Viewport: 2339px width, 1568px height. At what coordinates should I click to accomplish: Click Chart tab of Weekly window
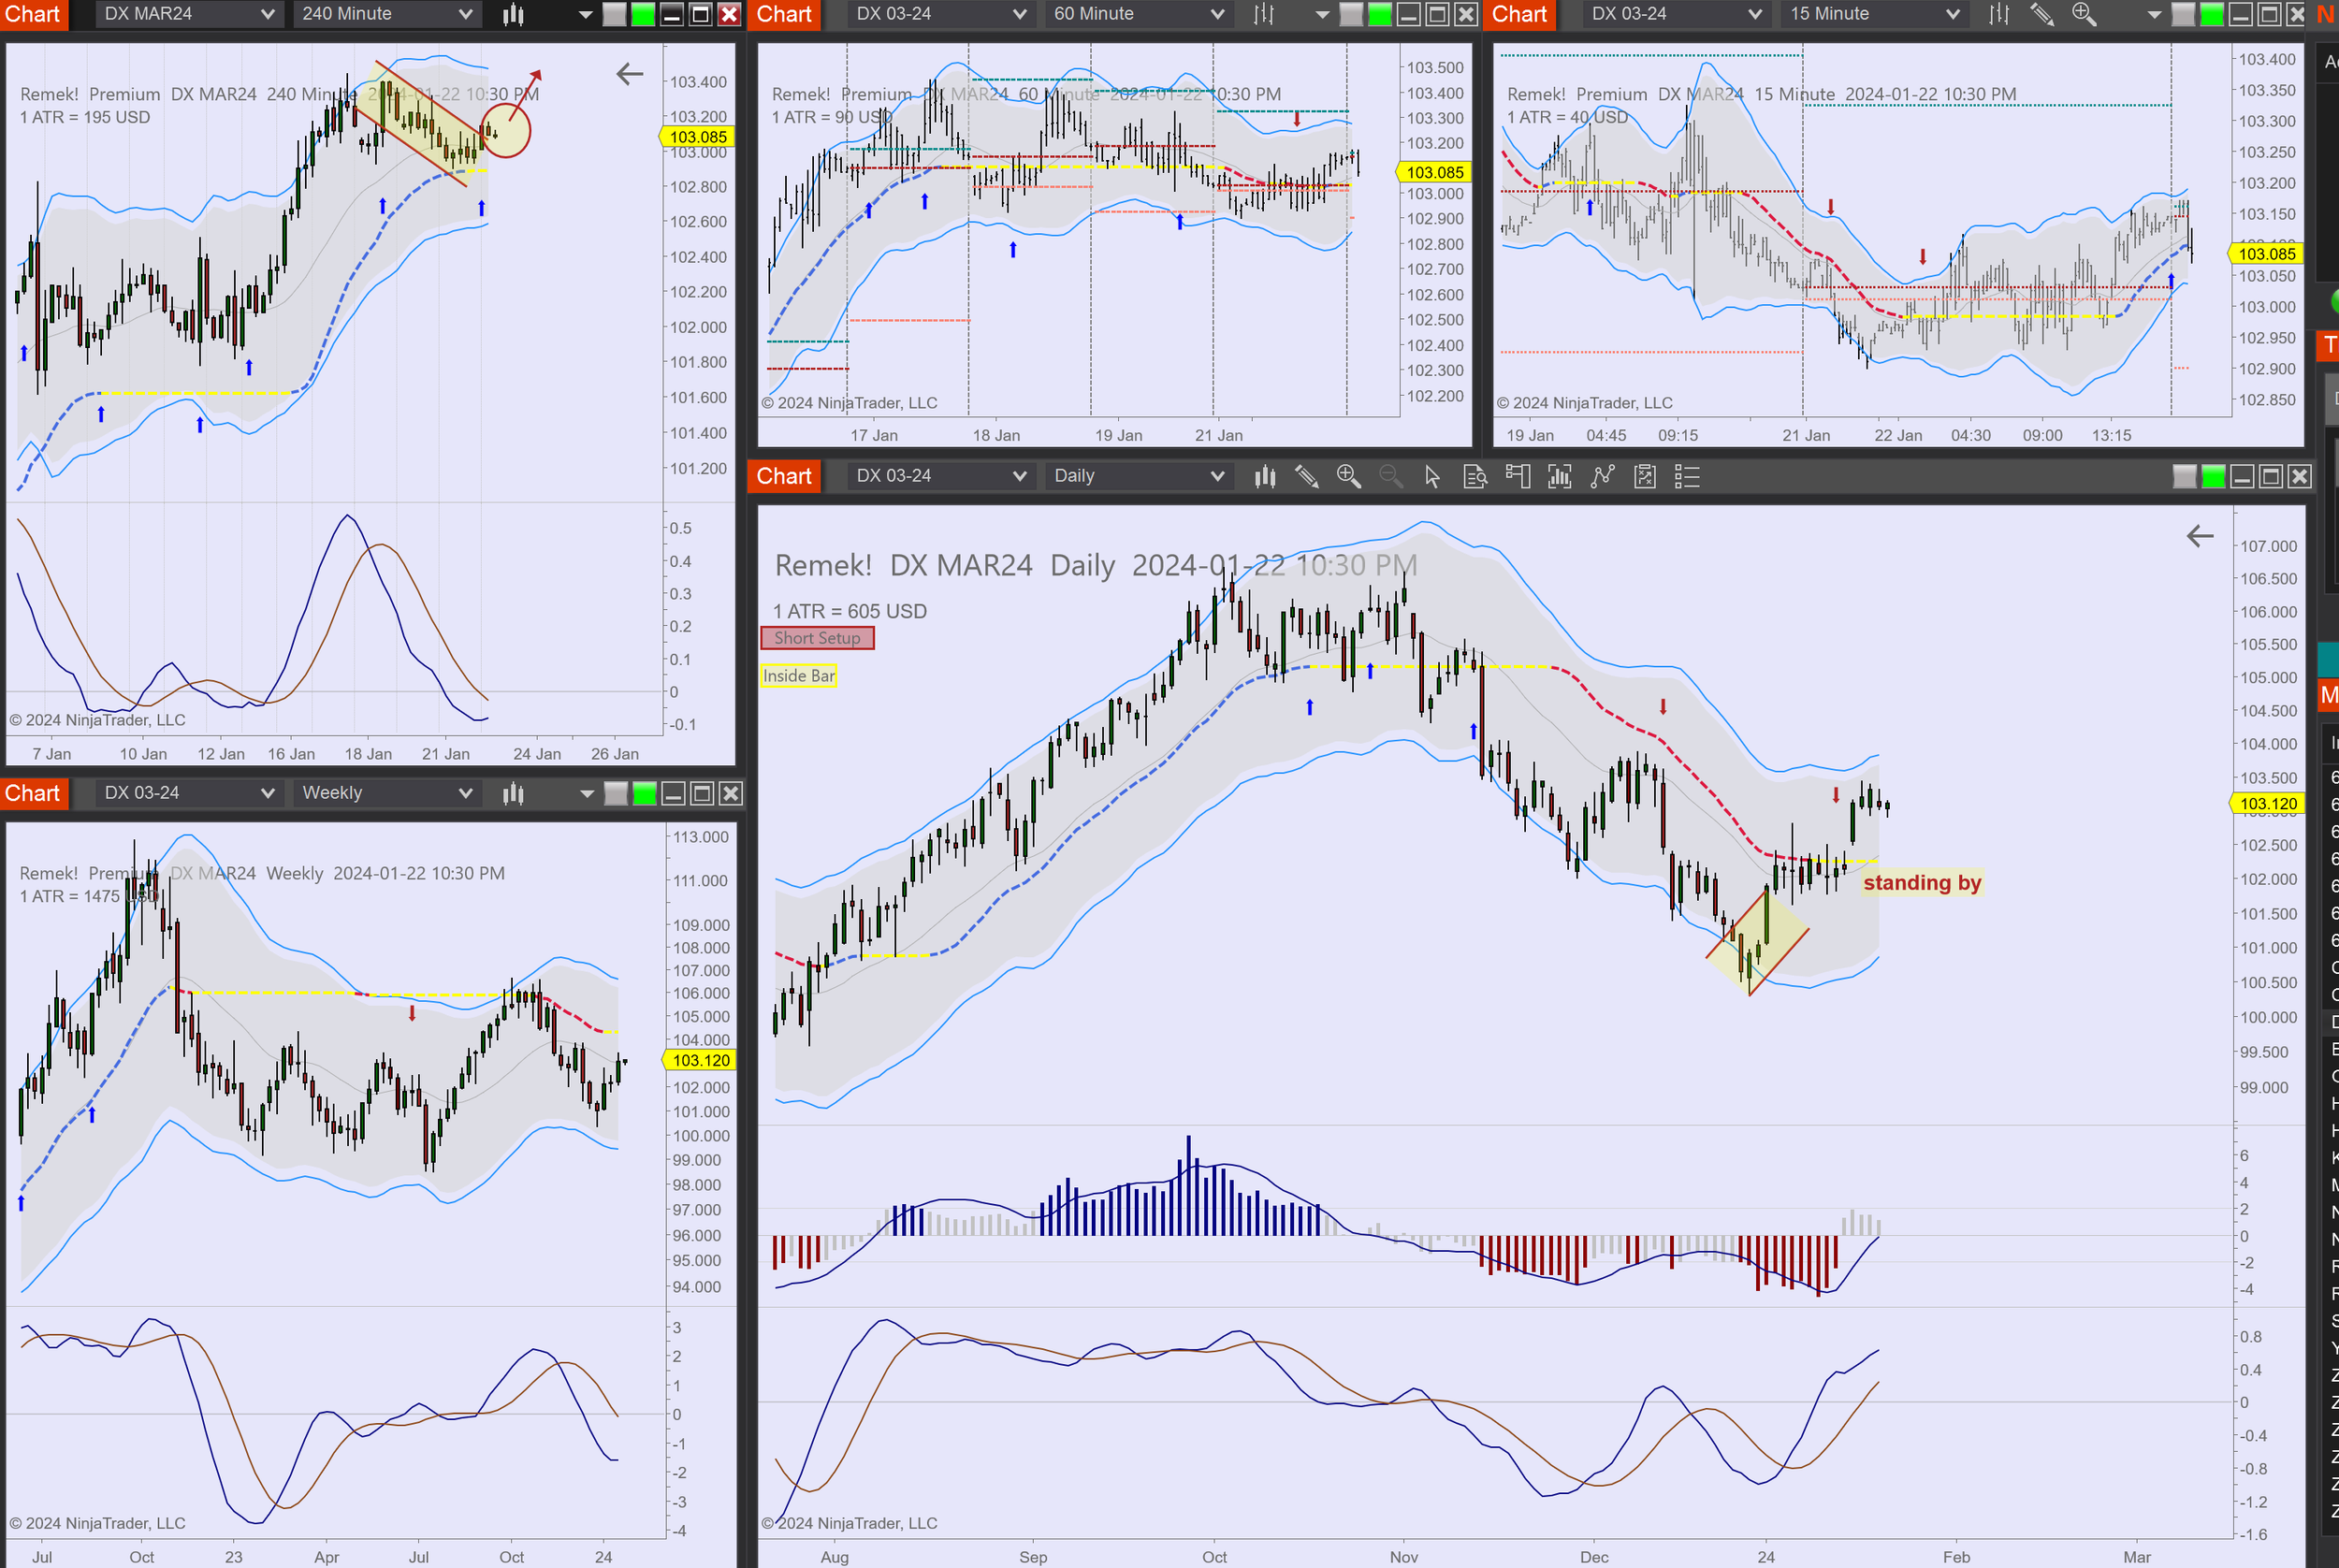point(33,793)
